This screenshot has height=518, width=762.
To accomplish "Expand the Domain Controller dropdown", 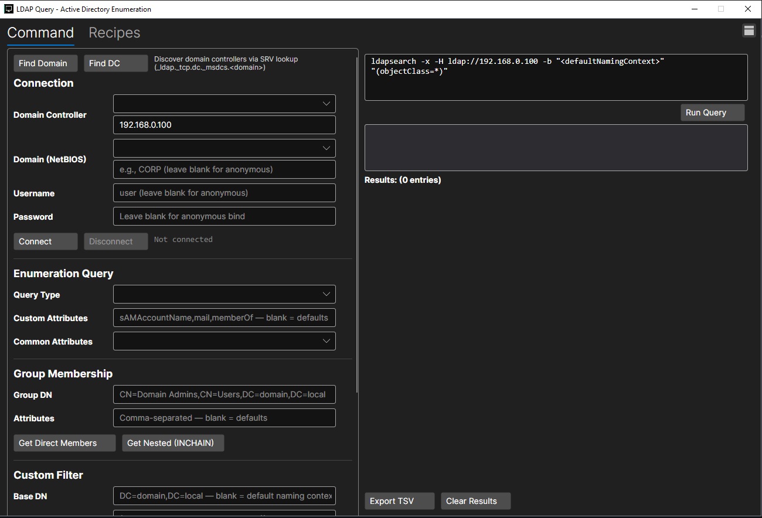I will point(224,104).
